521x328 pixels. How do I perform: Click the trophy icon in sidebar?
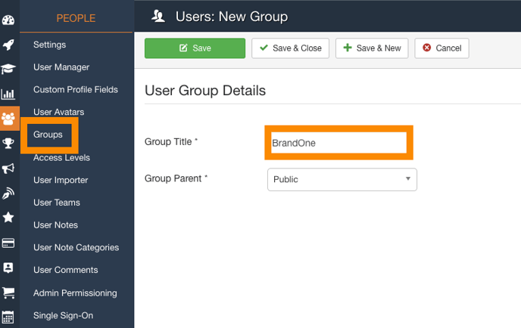click(x=9, y=144)
